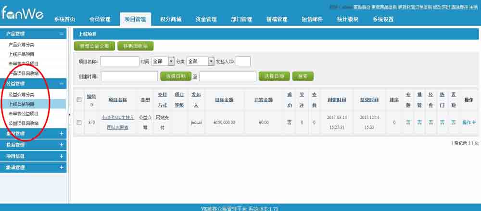Open the 分类 dropdown filter
This screenshot has width=481, height=211.
[200, 62]
